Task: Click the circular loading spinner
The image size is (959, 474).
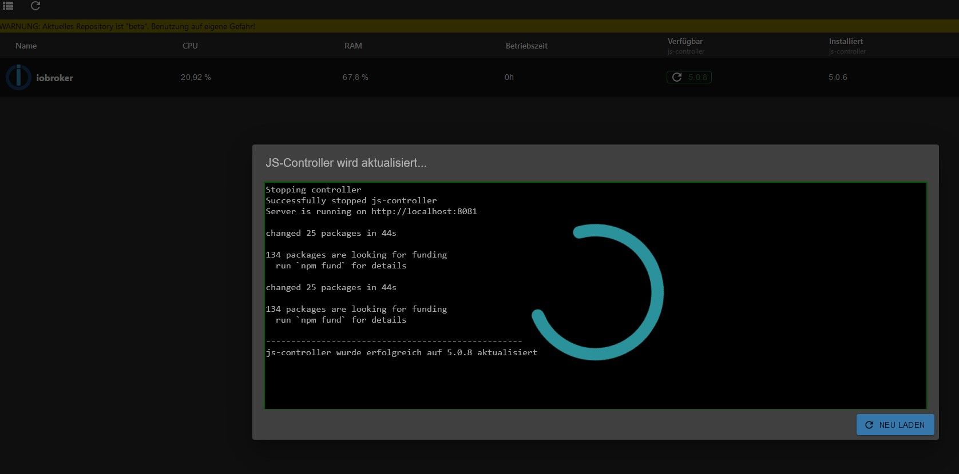Action: [x=597, y=292]
